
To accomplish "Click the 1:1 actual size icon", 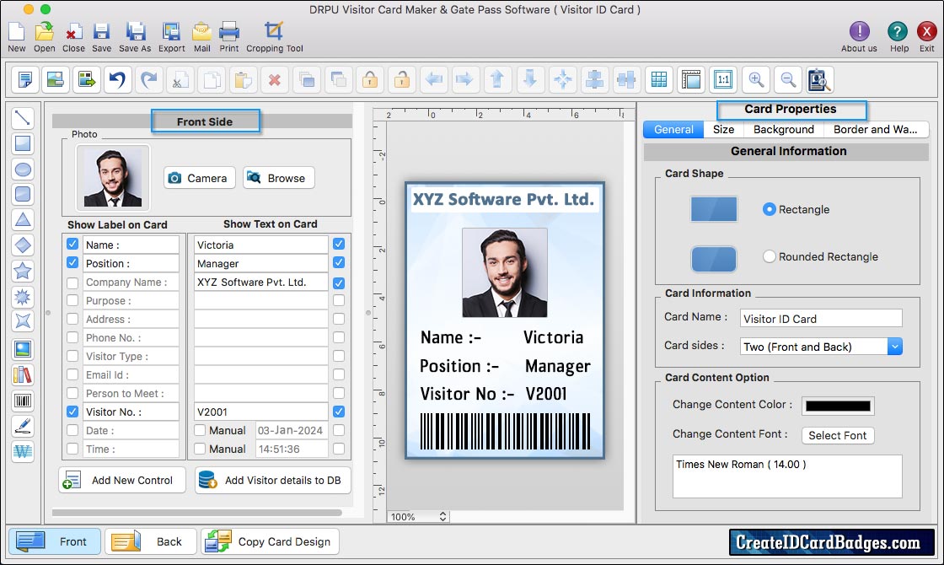I will (x=723, y=79).
